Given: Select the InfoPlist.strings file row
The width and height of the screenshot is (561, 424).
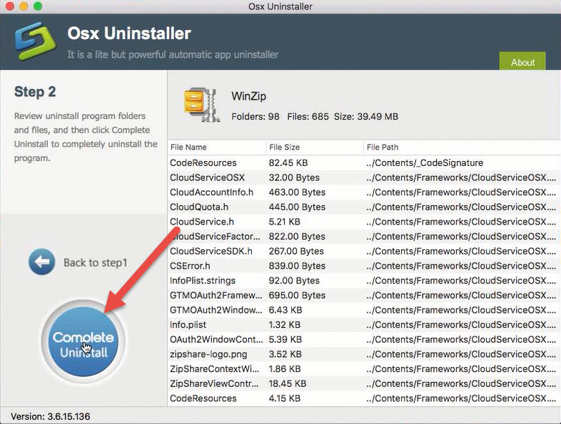Looking at the screenshot, I should tap(364, 280).
